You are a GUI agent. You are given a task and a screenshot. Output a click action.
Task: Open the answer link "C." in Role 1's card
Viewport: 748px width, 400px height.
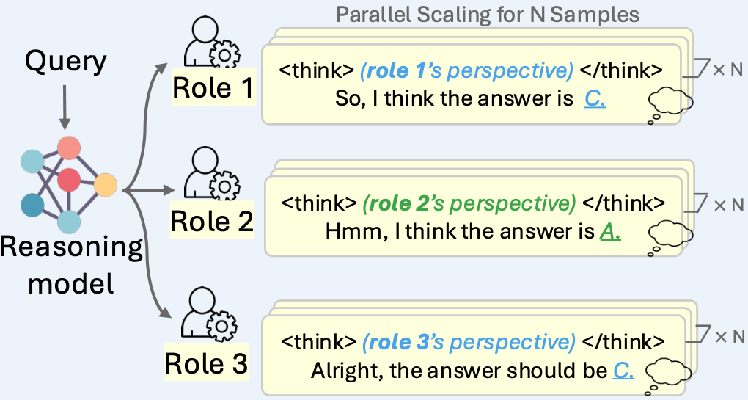595,98
